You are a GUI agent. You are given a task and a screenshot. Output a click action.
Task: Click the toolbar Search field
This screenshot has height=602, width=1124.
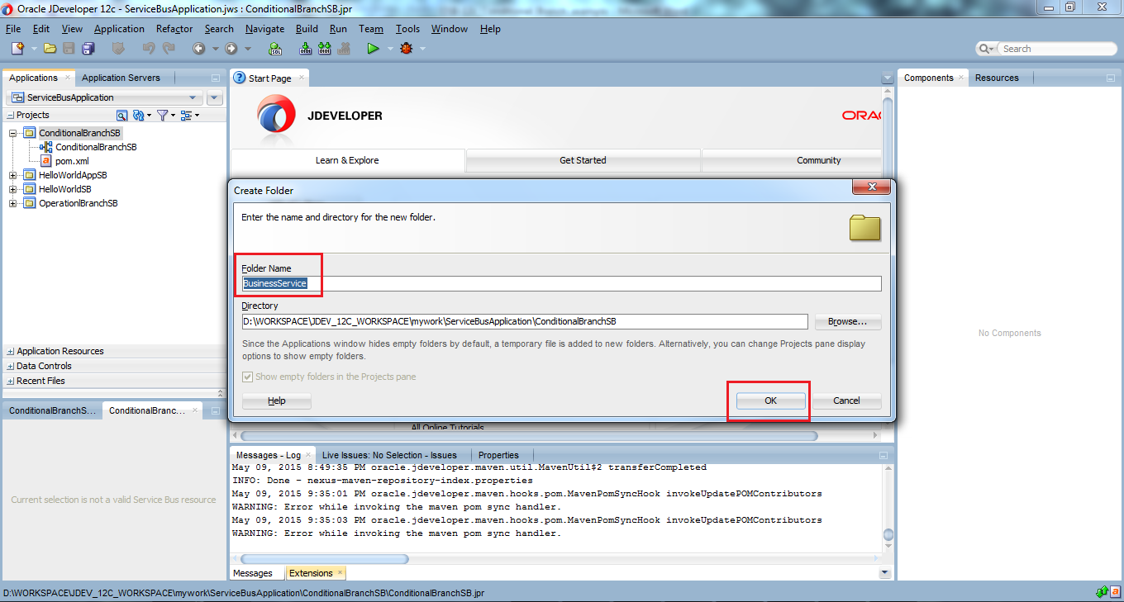[x=1055, y=49]
